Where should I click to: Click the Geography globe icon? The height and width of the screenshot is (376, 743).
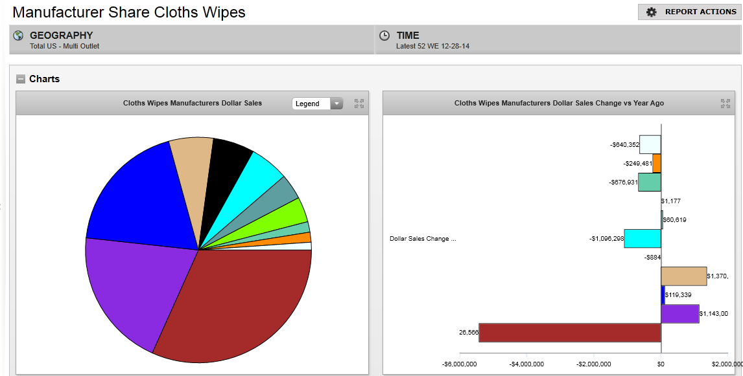tap(18, 36)
